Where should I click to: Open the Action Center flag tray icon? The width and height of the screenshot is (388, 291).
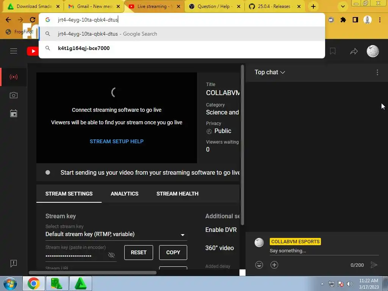(x=341, y=284)
